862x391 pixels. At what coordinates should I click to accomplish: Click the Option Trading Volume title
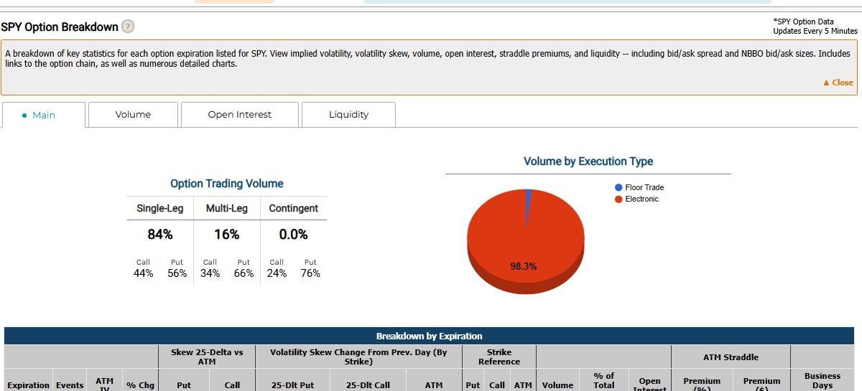[227, 184]
